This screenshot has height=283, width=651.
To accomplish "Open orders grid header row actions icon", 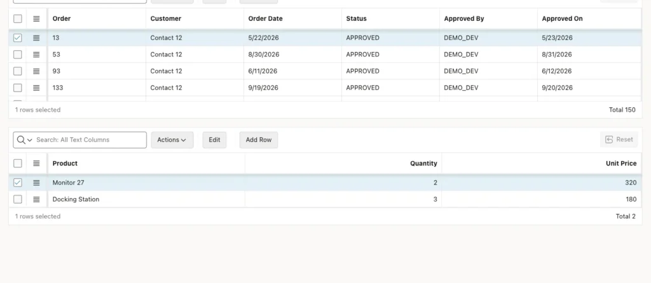I will coord(36,18).
